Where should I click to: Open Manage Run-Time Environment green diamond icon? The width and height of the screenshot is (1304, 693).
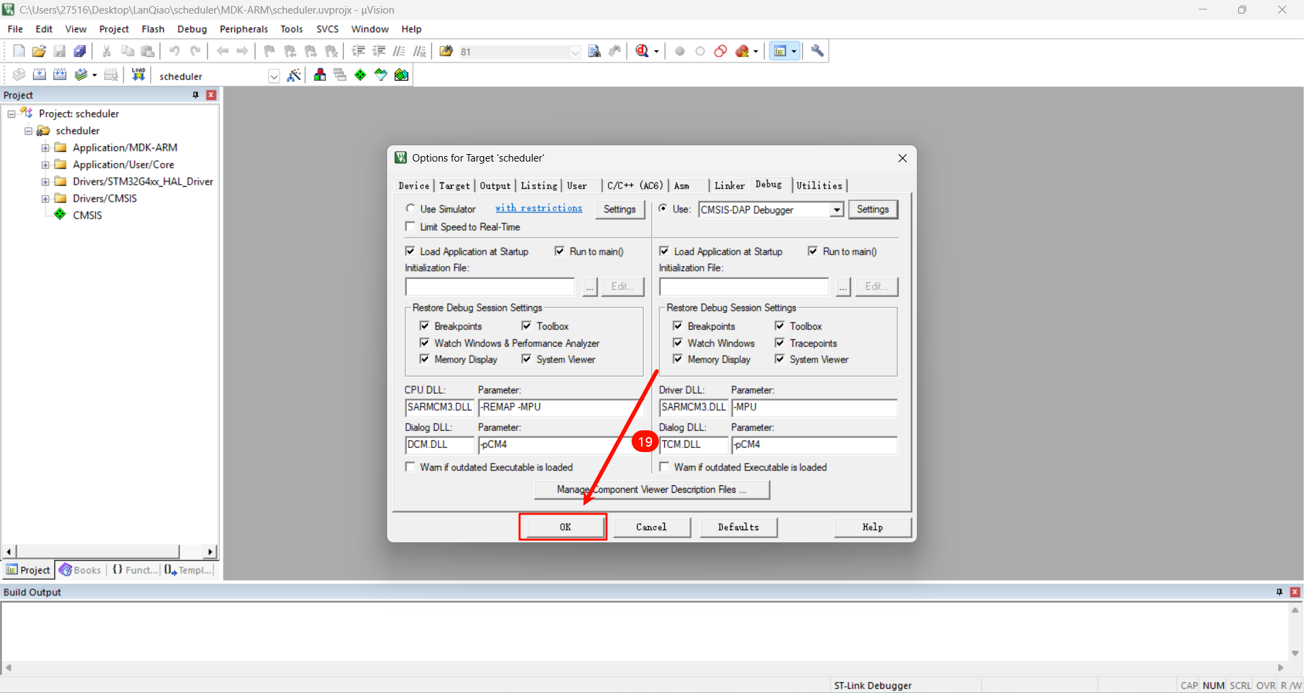(360, 75)
